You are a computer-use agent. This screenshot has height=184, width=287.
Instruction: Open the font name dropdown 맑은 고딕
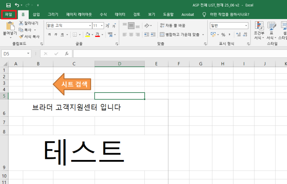(x=90, y=25)
